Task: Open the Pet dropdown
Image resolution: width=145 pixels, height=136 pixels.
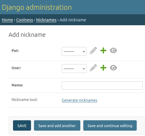Action: [74, 51]
